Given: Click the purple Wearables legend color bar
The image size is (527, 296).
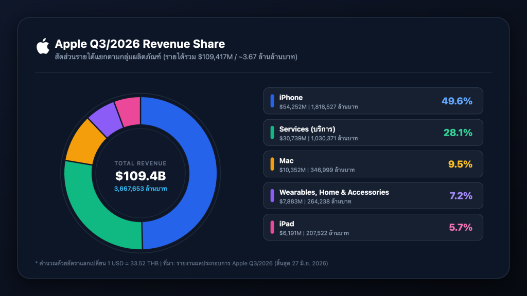Looking at the screenshot, I should click(x=272, y=196).
